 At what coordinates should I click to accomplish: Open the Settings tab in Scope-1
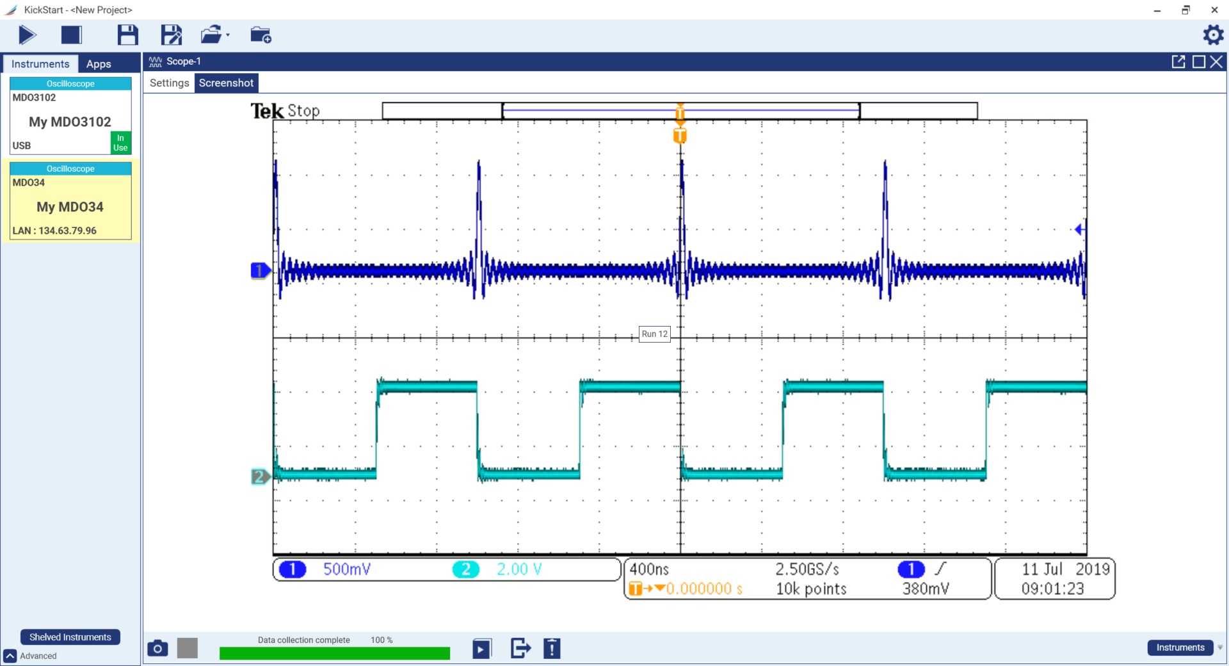coord(169,83)
